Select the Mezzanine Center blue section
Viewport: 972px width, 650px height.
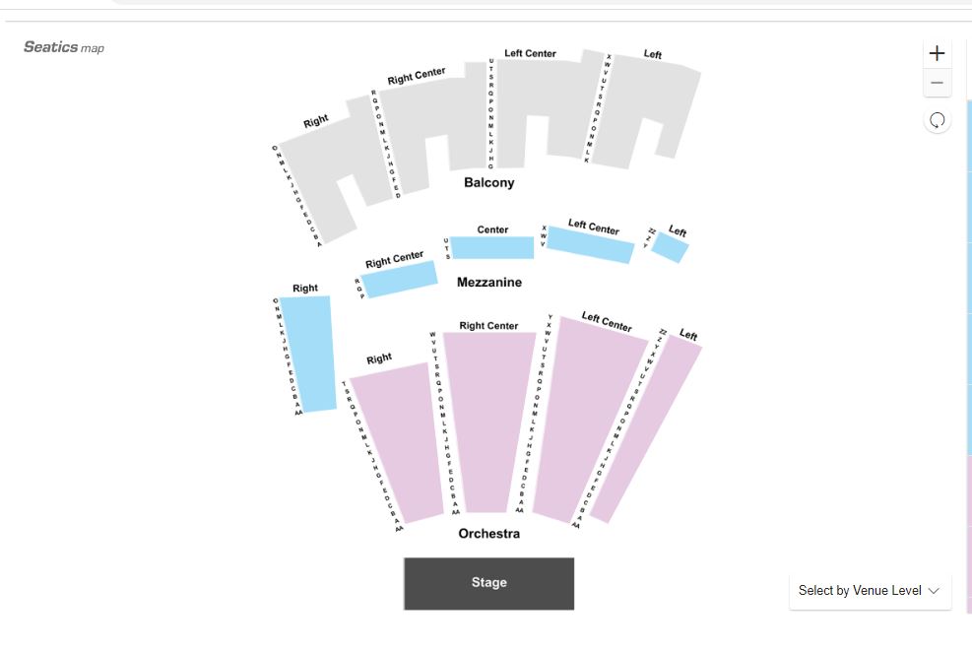pos(492,248)
